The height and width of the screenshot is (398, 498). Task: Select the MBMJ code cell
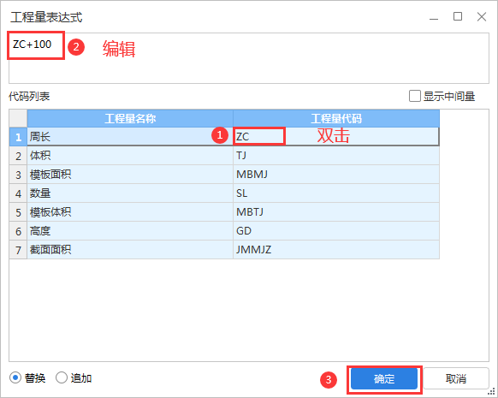[x=336, y=175]
